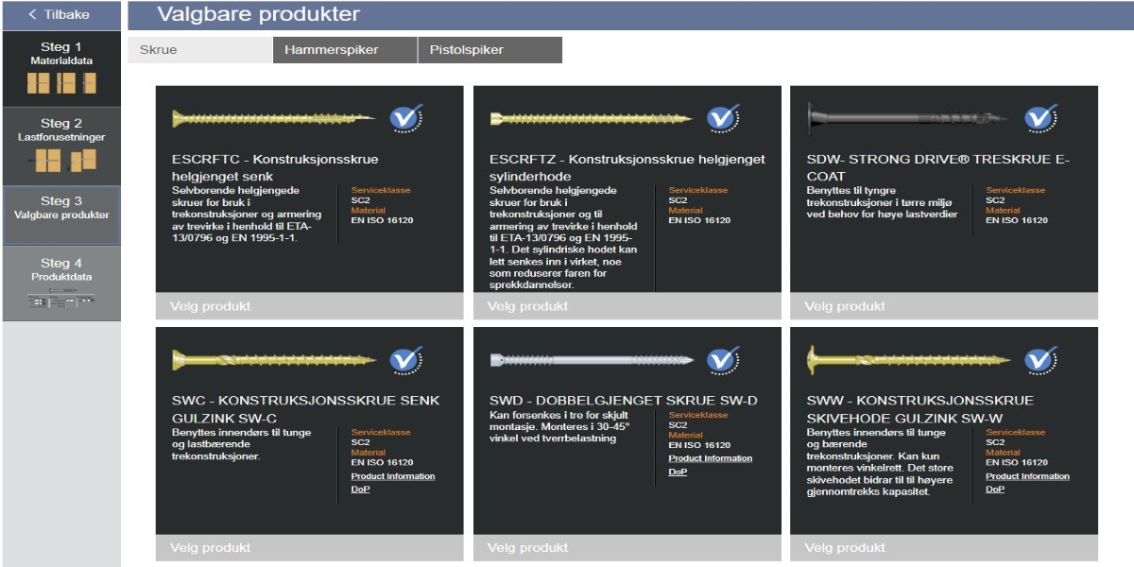The image size is (1134, 567).
Task: Open Product Information for SWW screw
Action: click(1028, 476)
